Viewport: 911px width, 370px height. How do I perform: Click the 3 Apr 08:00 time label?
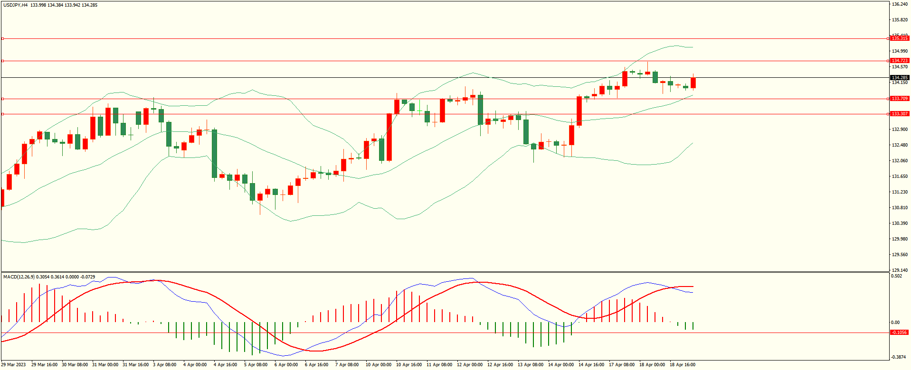tap(164, 365)
